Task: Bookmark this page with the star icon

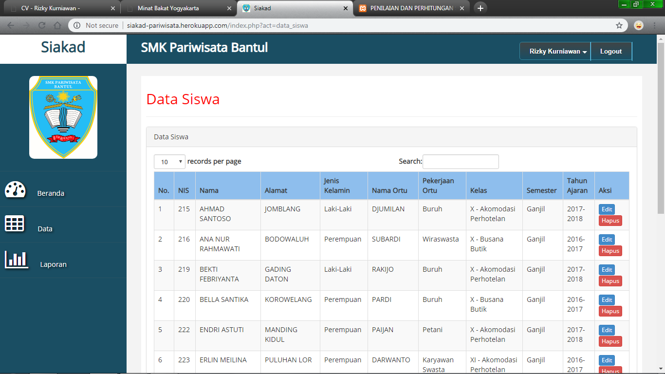Action: click(619, 25)
